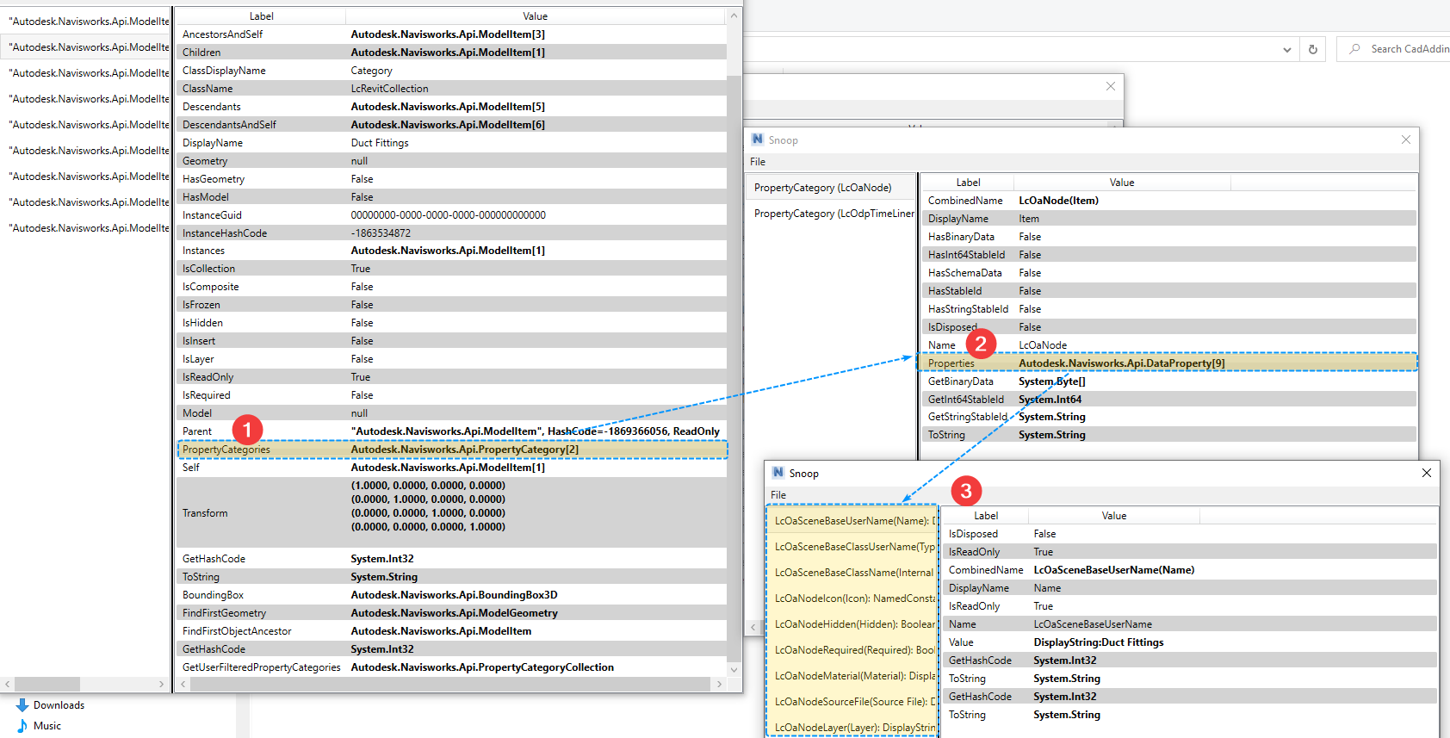The height and width of the screenshot is (738, 1450).
Task: Click the refresh icon beside the address bar
Action: [1312, 49]
